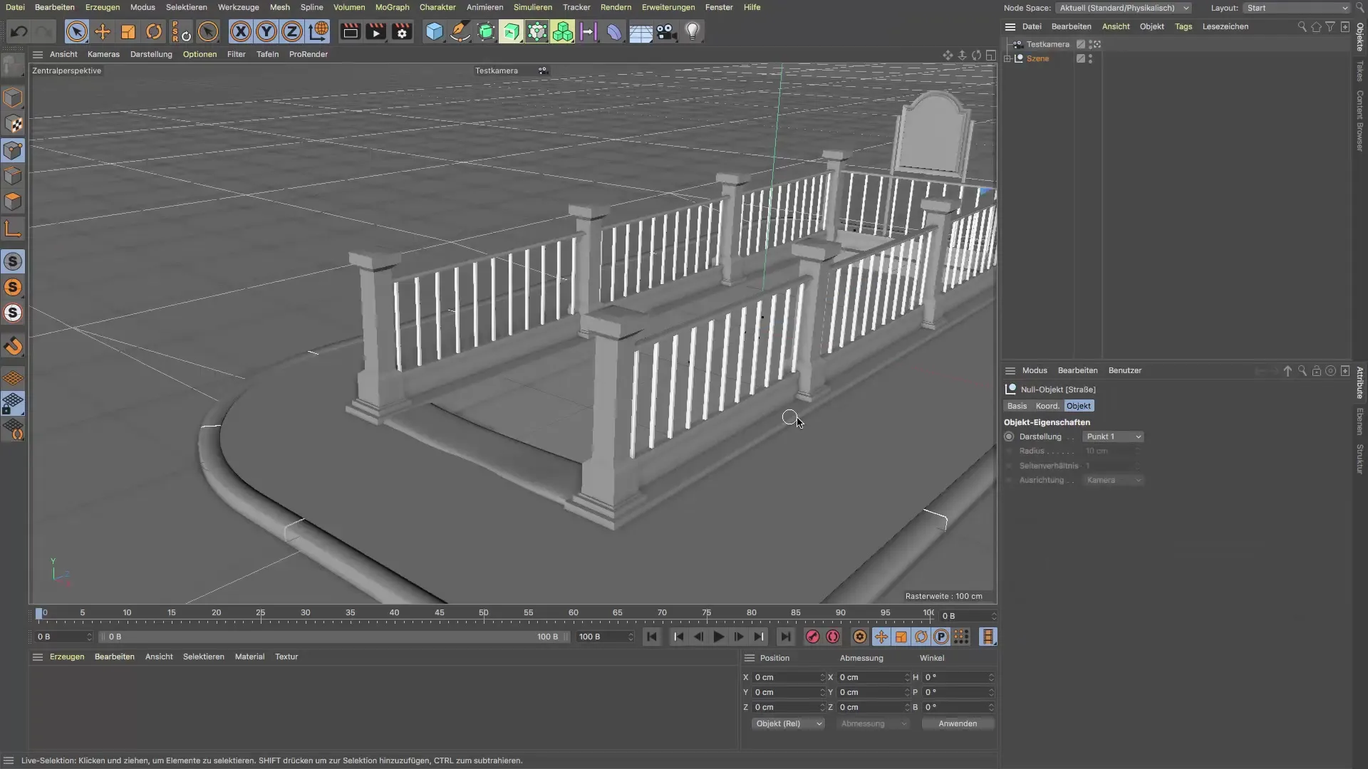Open the Node Space dropdown
This screenshot has height=769, width=1368.
[x=1124, y=8]
